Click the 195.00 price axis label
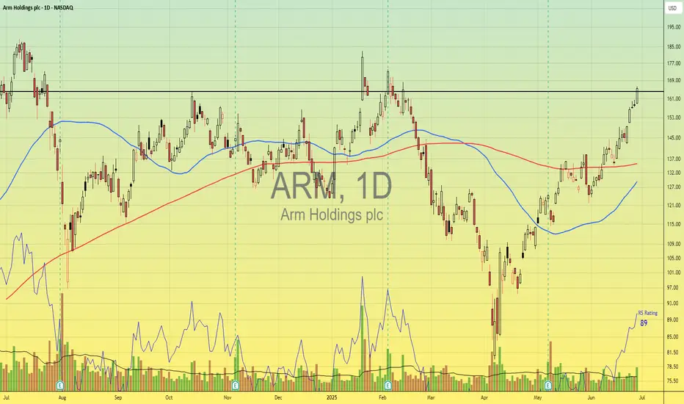 click(673, 27)
